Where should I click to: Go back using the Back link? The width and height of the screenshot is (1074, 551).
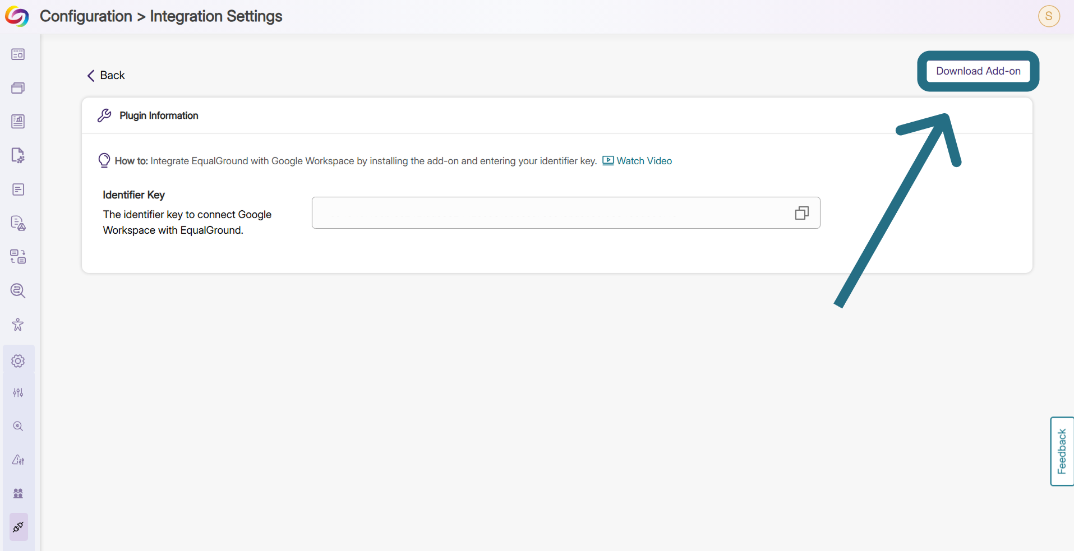[x=106, y=75]
